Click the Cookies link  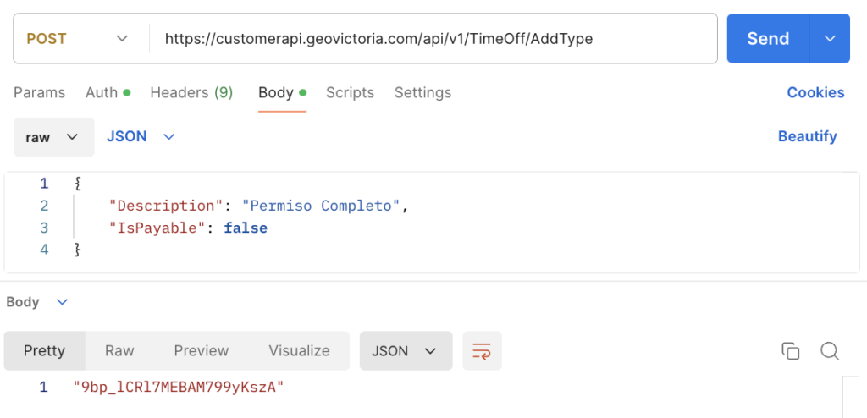point(815,93)
